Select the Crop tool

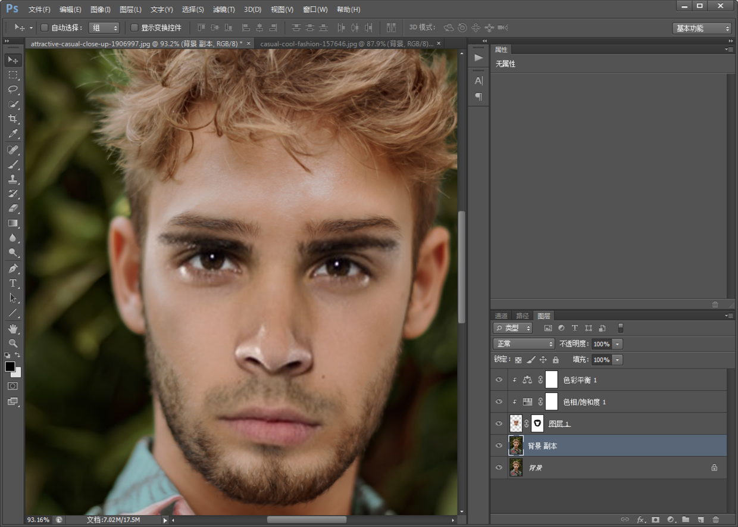point(13,119)
